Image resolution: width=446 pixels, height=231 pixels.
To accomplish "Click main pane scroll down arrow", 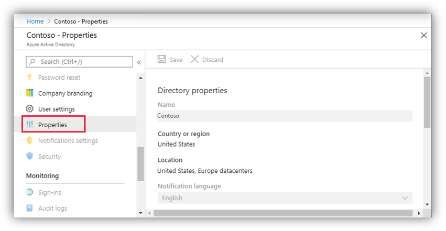I will pos(427,204).
